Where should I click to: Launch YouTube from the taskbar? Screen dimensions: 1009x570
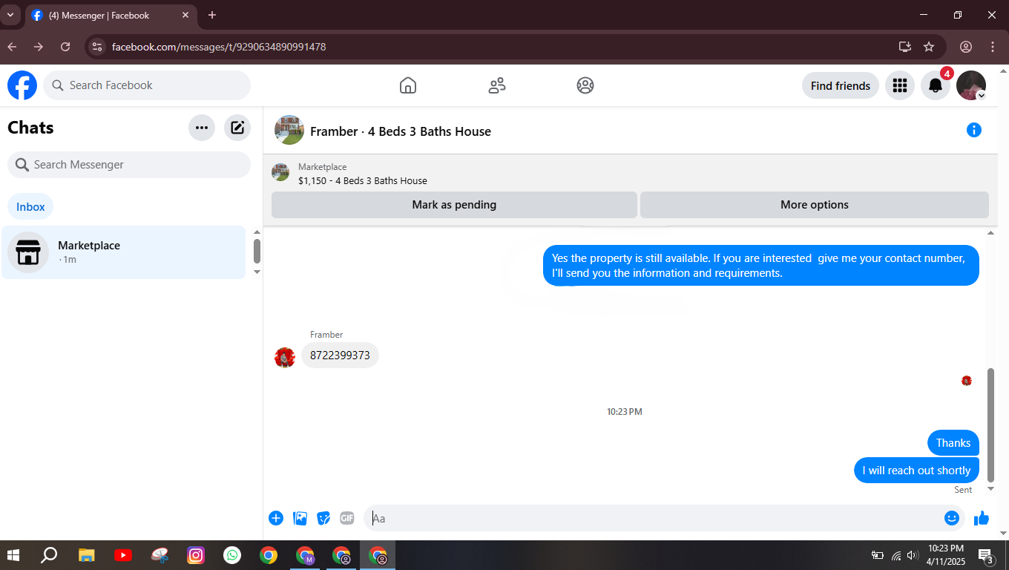tap(123, 555)
